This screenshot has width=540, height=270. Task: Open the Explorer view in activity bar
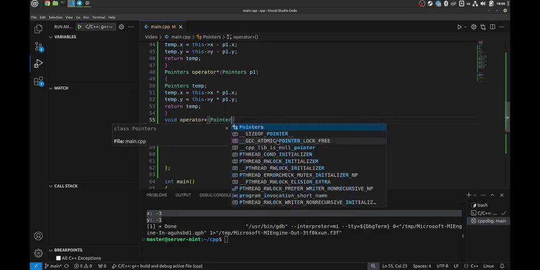point(38,29)
